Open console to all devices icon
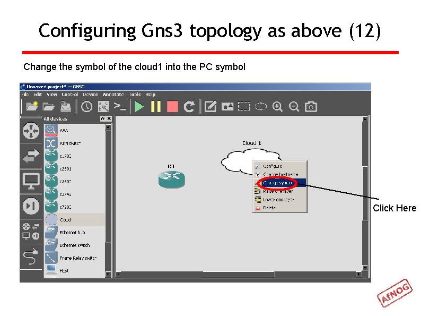The image size is (421, 316). tap(120, 107)
